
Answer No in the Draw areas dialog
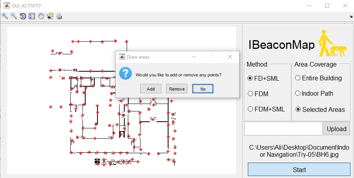pos(203,89)
